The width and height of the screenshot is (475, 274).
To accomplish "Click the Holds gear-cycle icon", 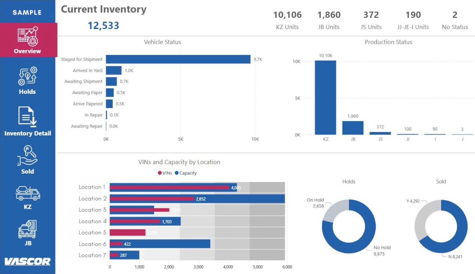I will (x=28, y=76).
